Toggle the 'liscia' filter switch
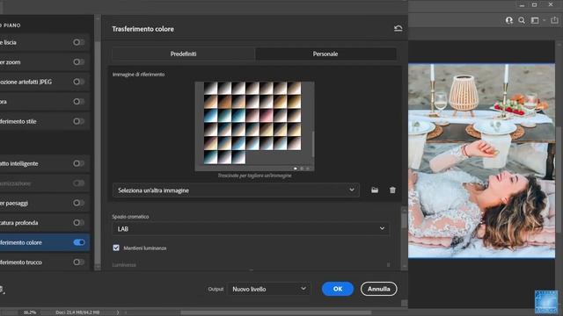 click(78, 42)
